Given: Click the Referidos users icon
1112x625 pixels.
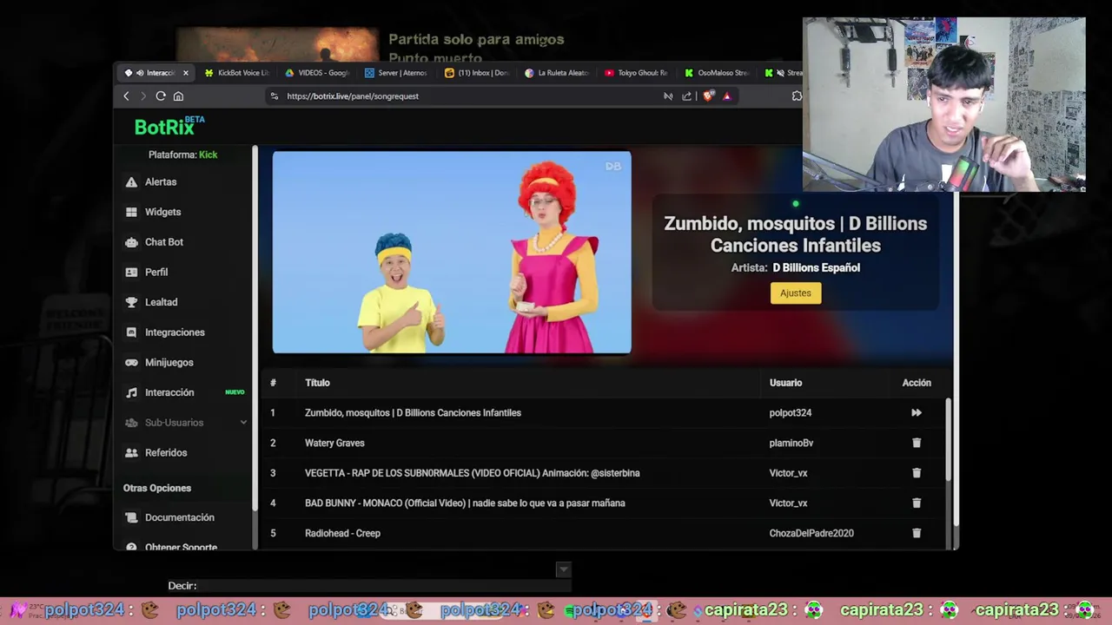Looking at the screenshot, I should (131, 452).
